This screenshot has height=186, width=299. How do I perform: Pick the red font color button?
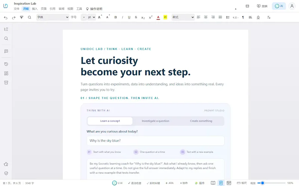pos(158,17)
